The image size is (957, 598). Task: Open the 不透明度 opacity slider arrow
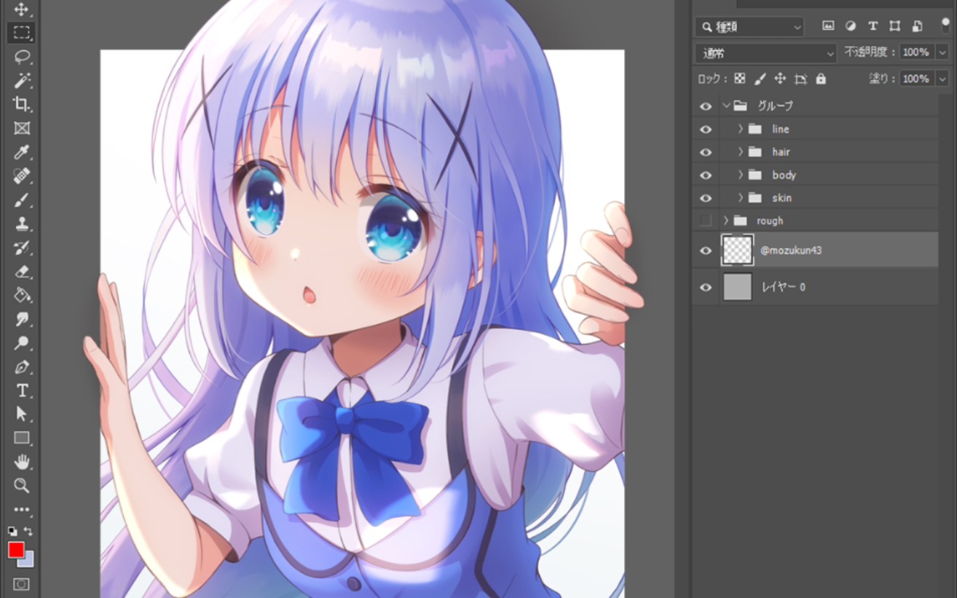[942, 52]
